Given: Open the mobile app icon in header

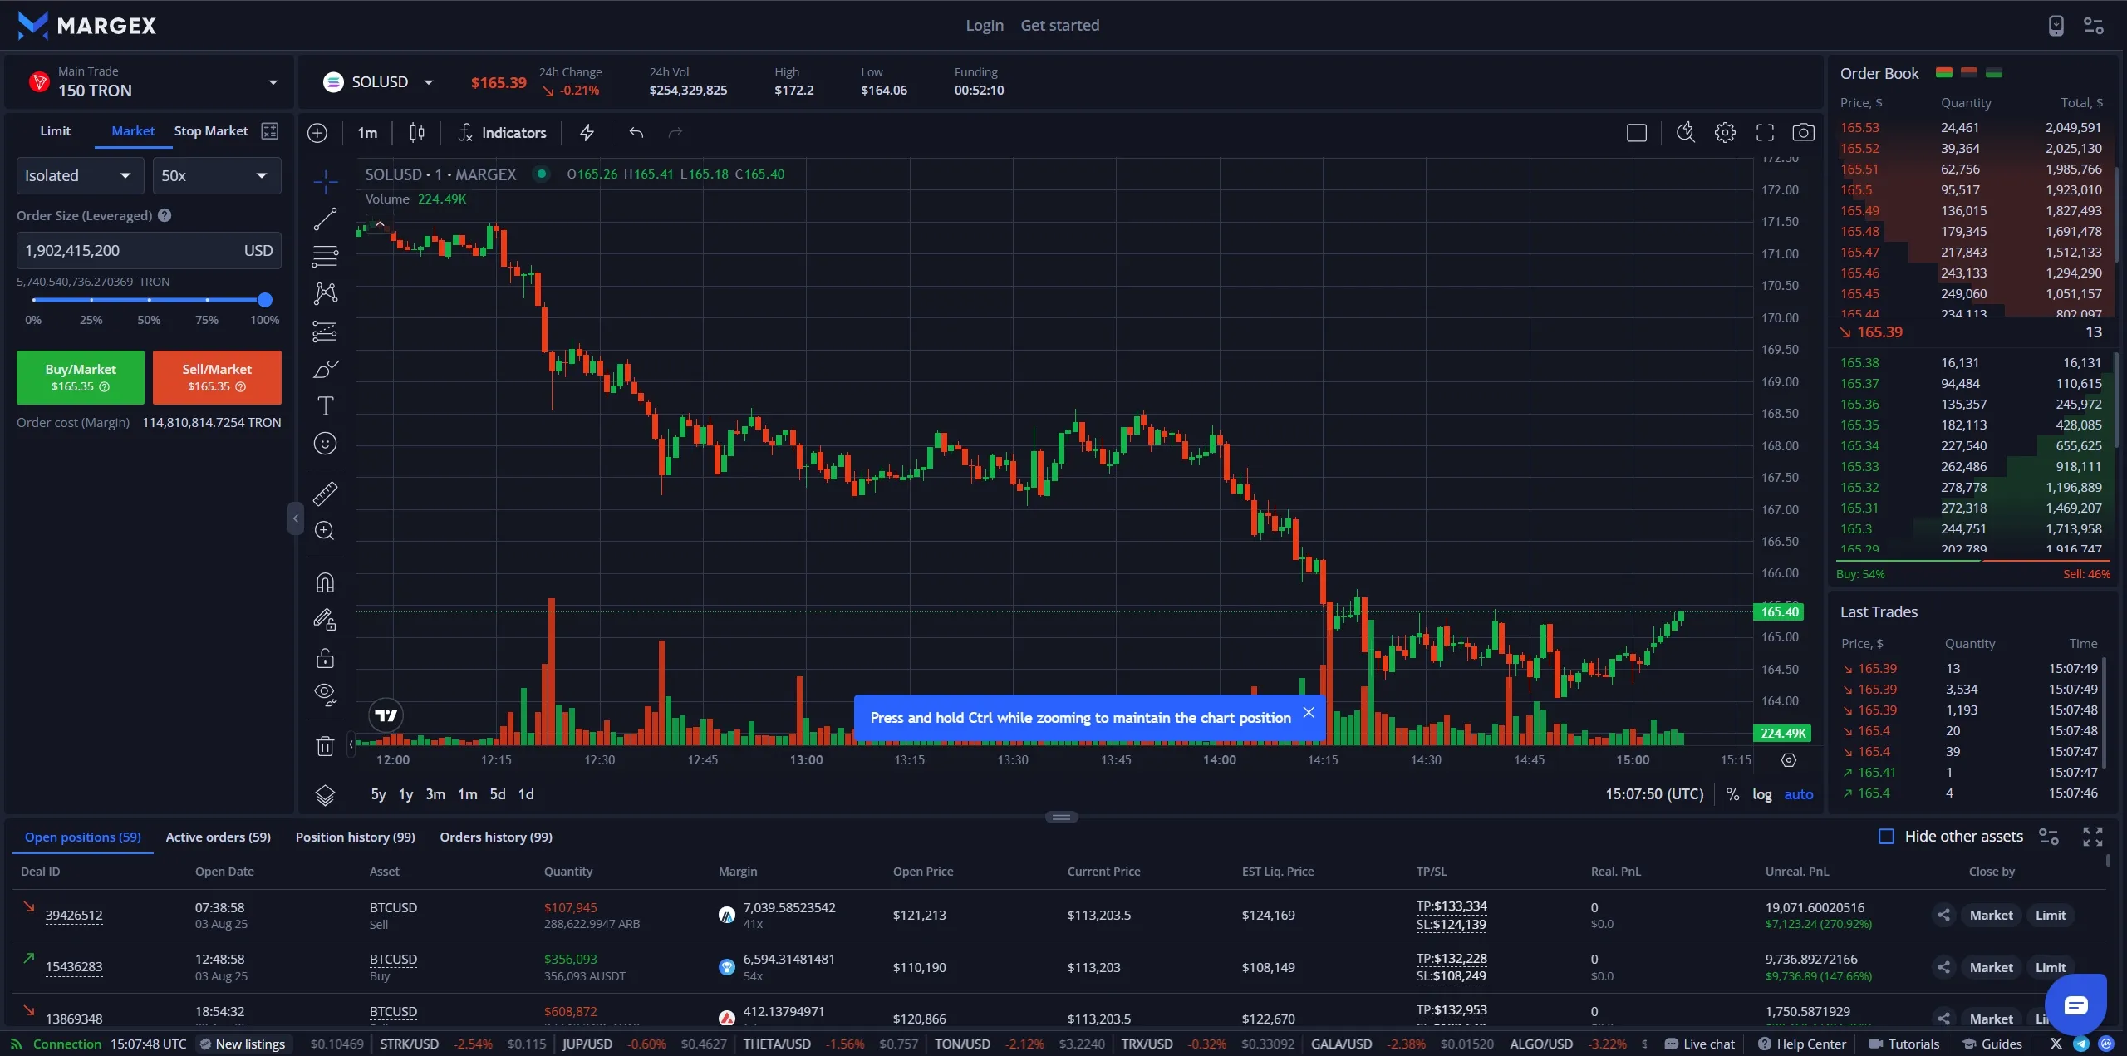Looking at the screenshot, I should 2056,26.
